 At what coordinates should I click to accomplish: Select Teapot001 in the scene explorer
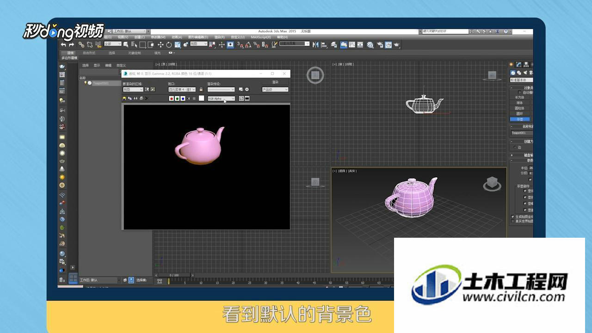pyautogui.click(x=100, y=83)
